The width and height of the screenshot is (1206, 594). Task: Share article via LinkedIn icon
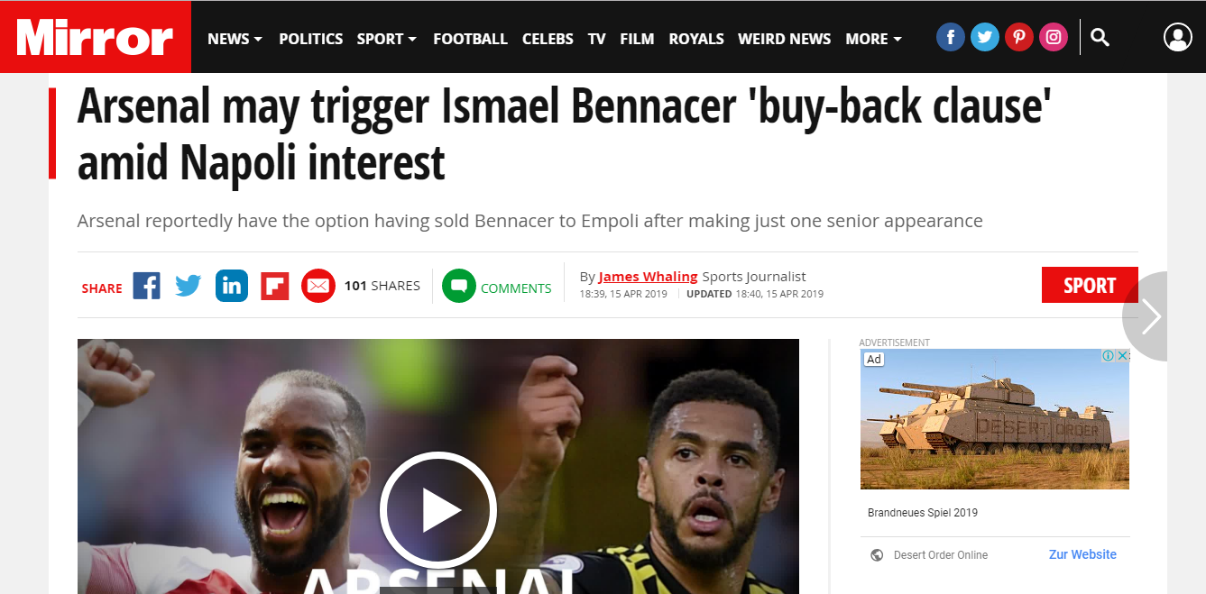point(232,286)
